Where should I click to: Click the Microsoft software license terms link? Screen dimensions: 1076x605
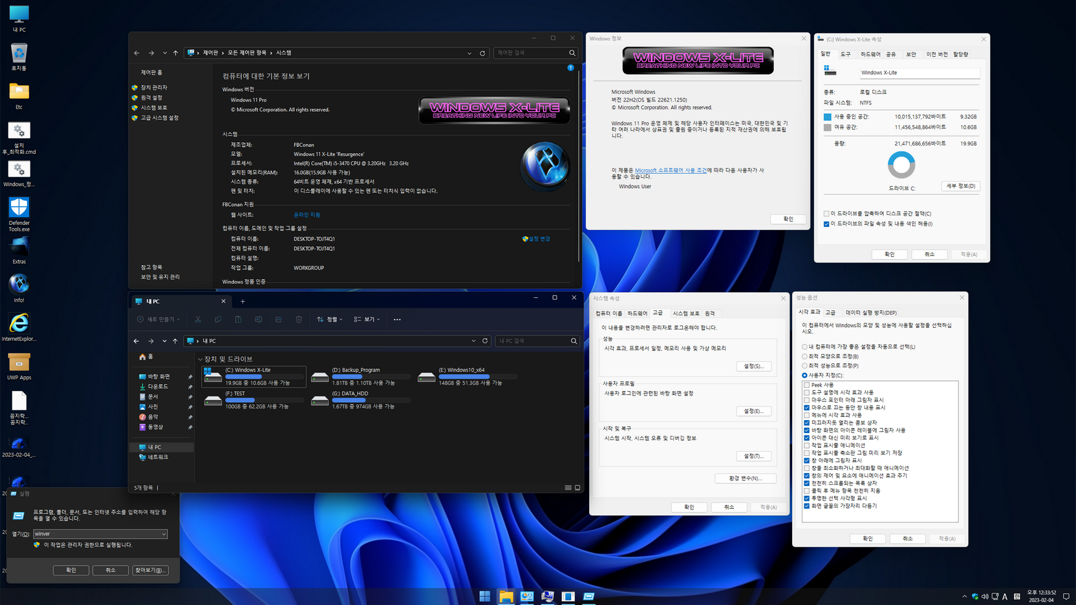[671, 170]
